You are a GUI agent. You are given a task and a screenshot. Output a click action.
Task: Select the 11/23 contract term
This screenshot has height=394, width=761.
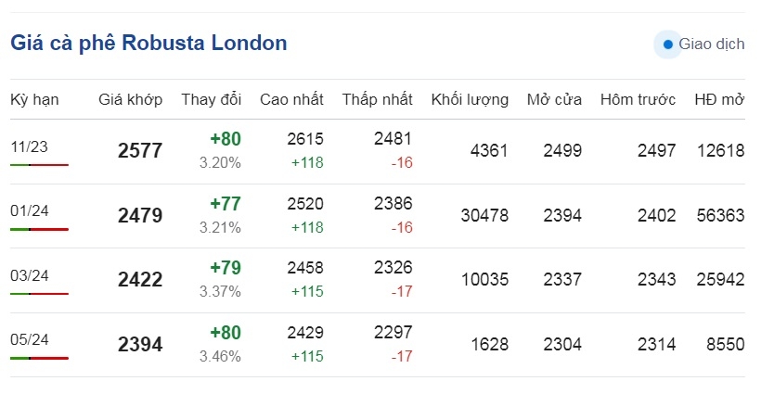[29, 146]
